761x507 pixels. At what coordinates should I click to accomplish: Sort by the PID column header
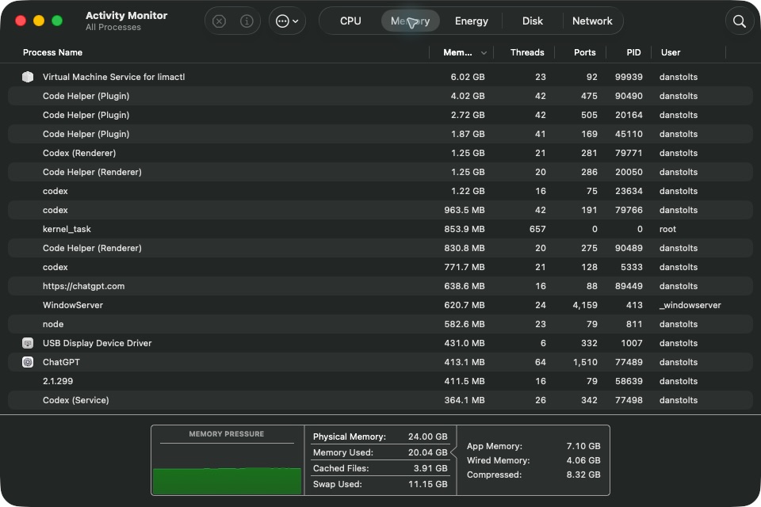(x=633, y=52)
